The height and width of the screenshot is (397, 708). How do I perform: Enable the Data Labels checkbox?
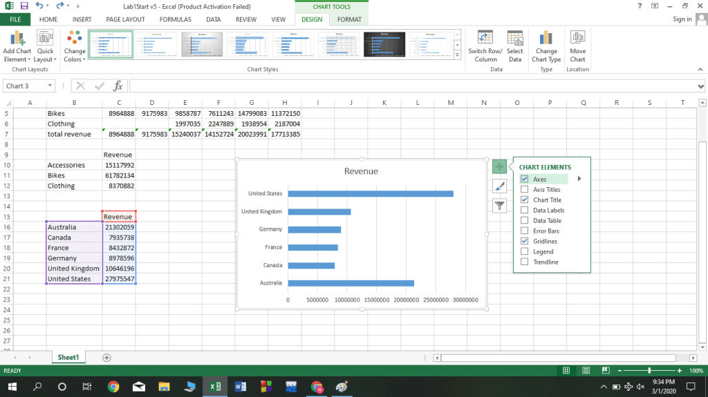[525, 210]
